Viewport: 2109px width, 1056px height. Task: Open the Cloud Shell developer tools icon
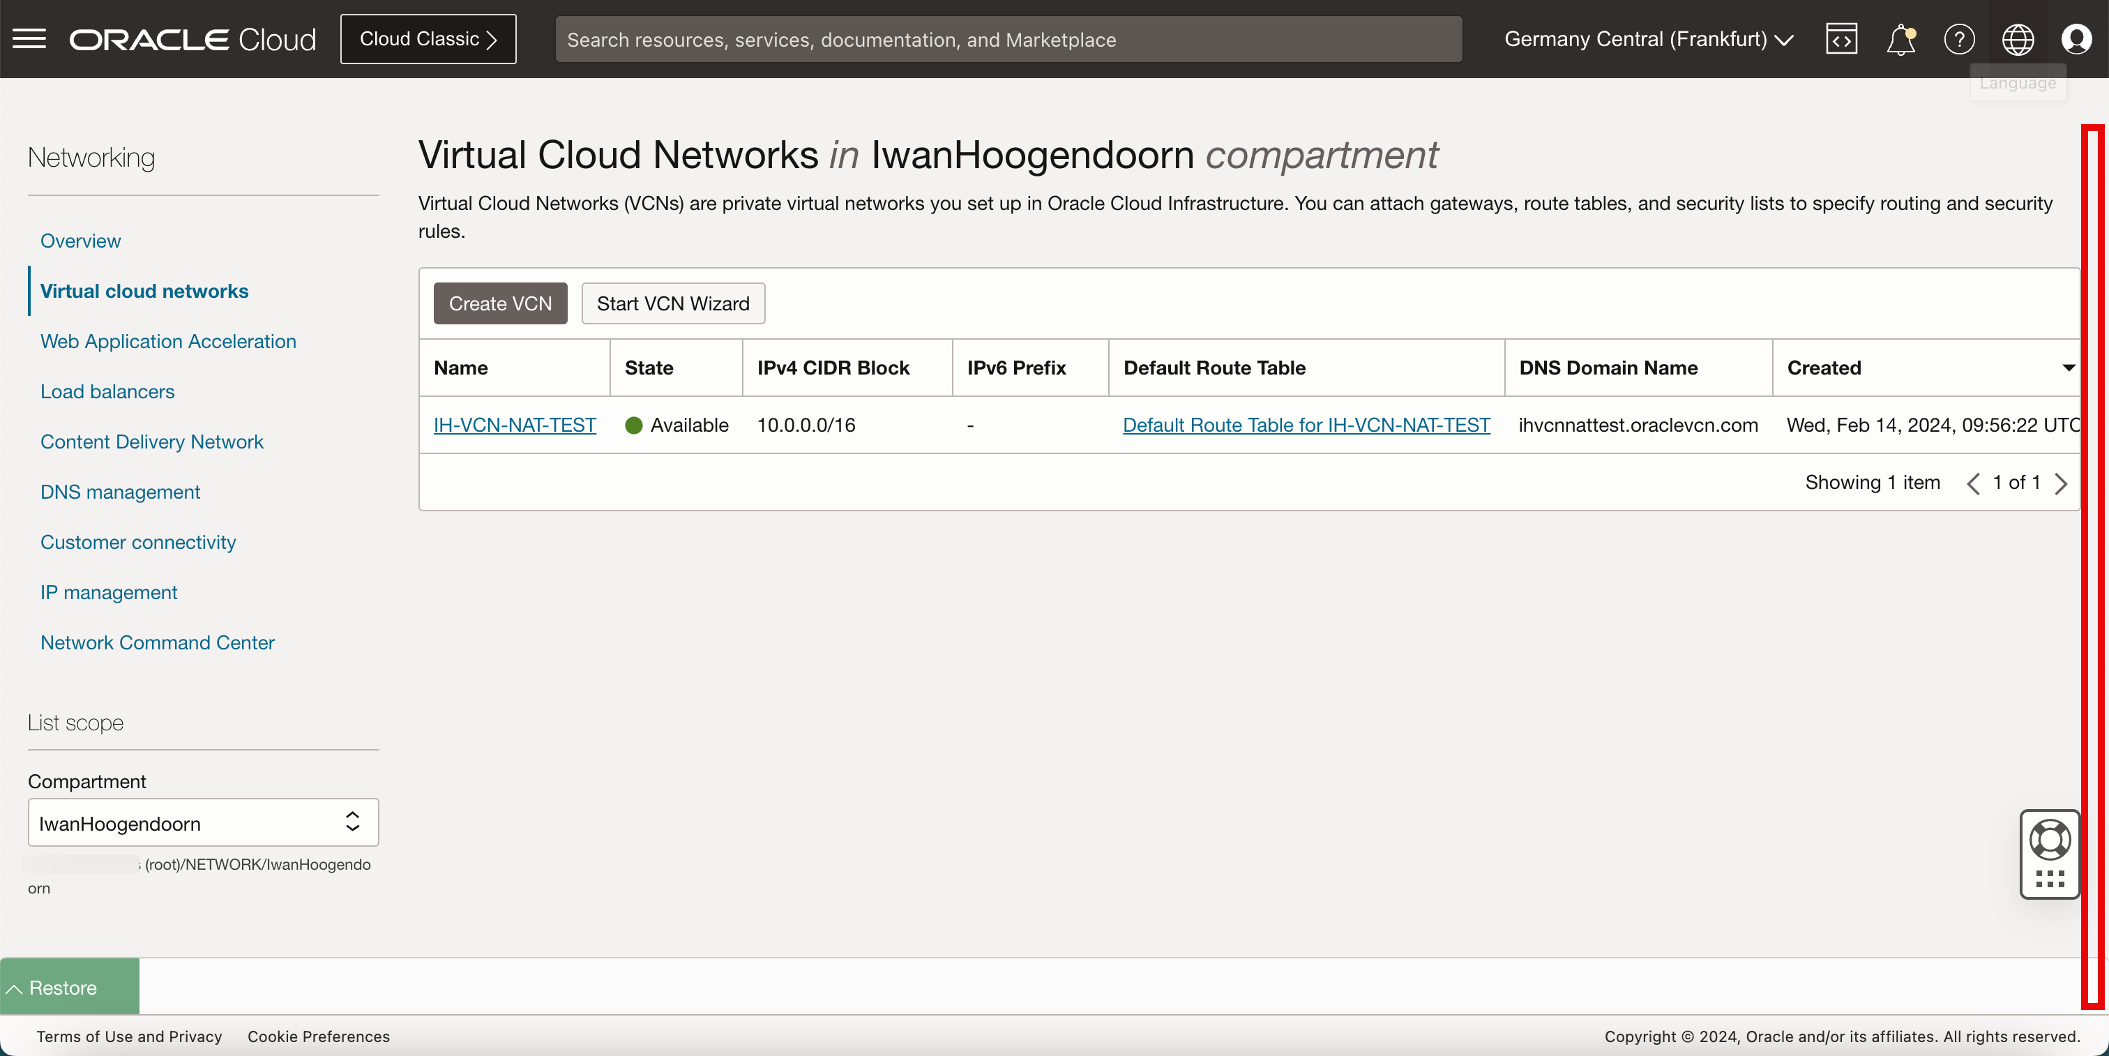click(1841, 38)
